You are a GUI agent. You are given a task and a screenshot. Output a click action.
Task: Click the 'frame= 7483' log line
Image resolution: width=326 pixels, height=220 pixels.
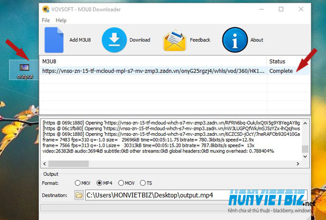[x=148, y=140]
